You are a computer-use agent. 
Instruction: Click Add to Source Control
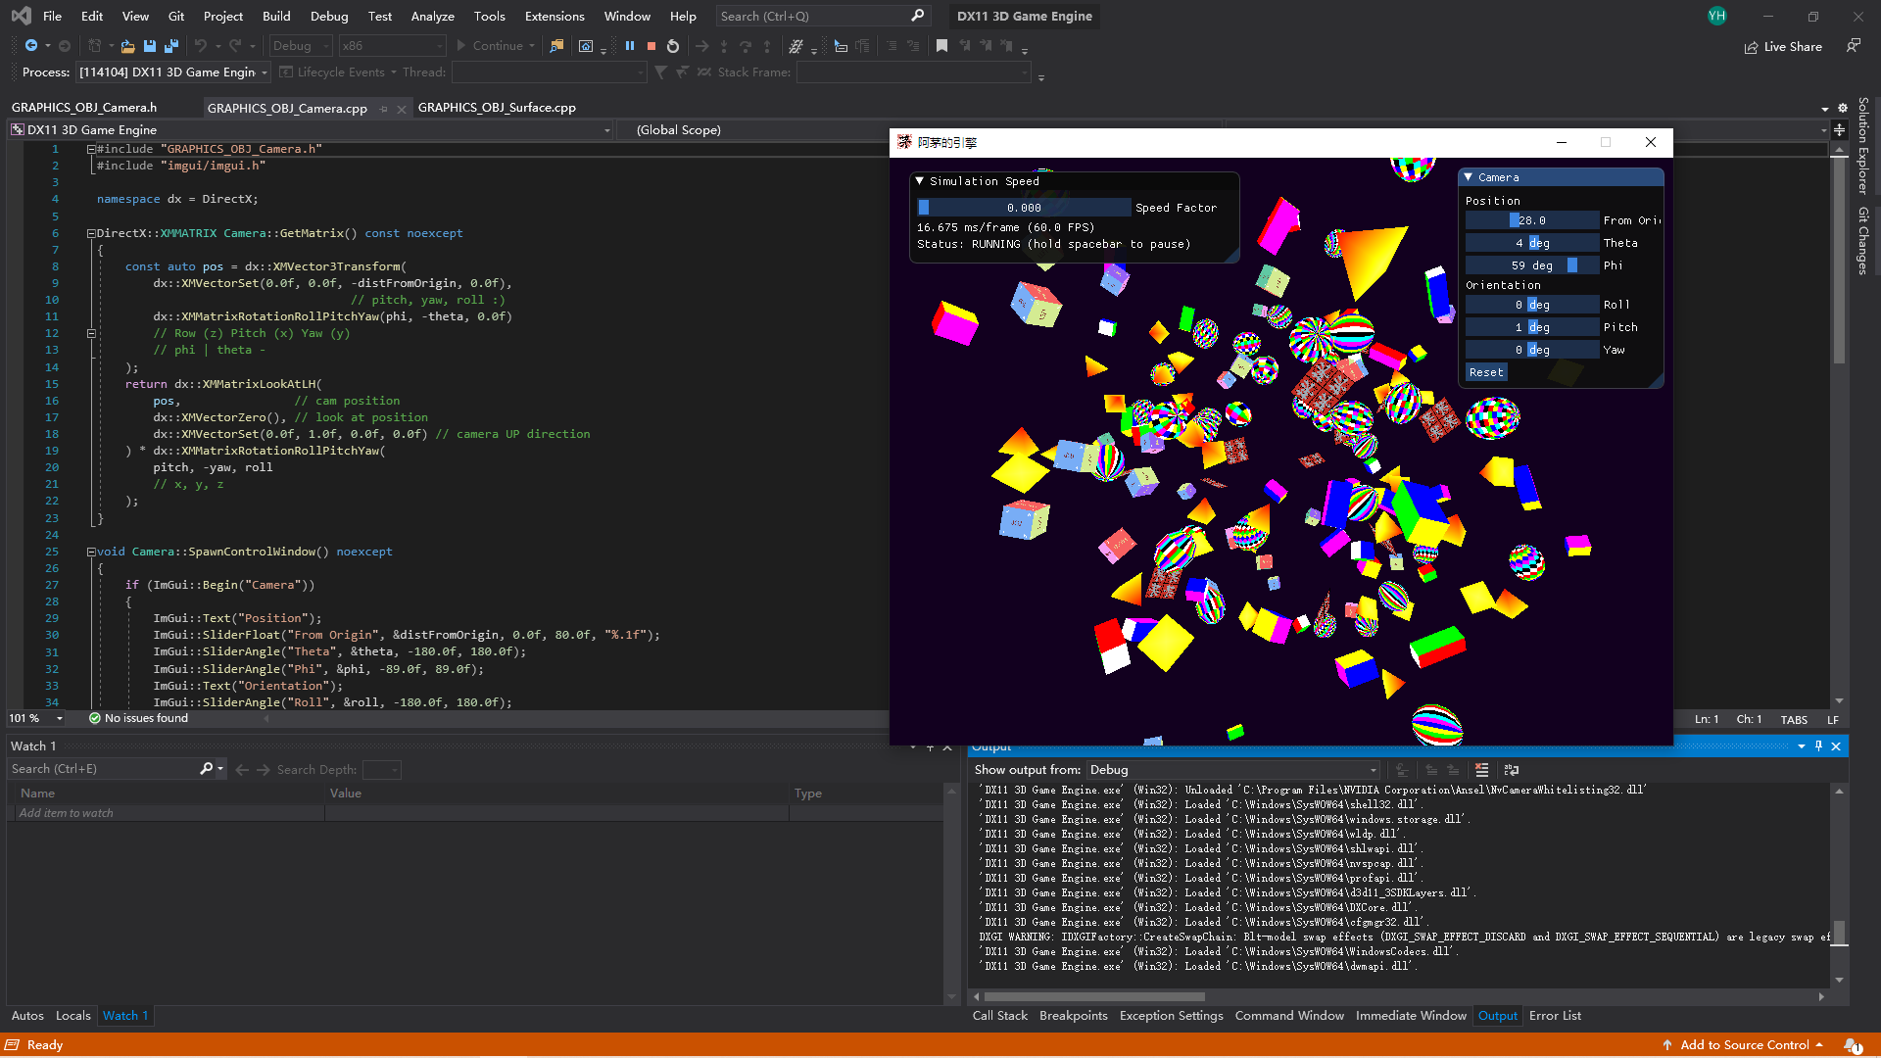1744,1045
